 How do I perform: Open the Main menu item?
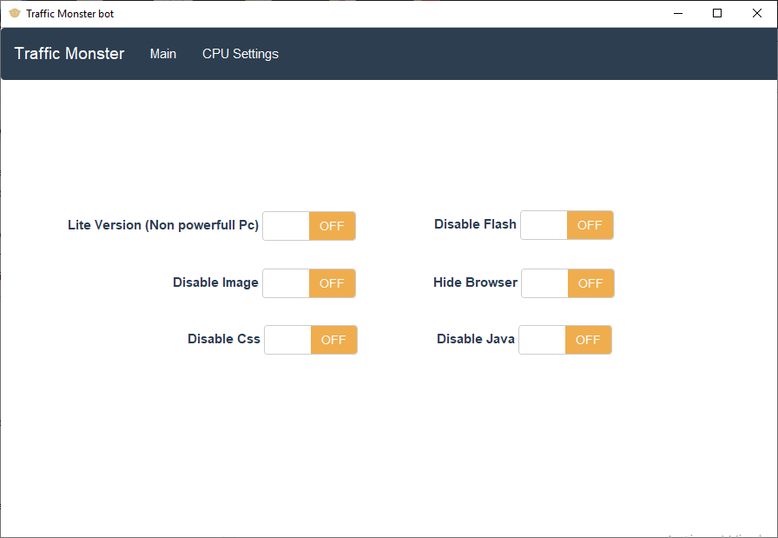pos(163,53)
